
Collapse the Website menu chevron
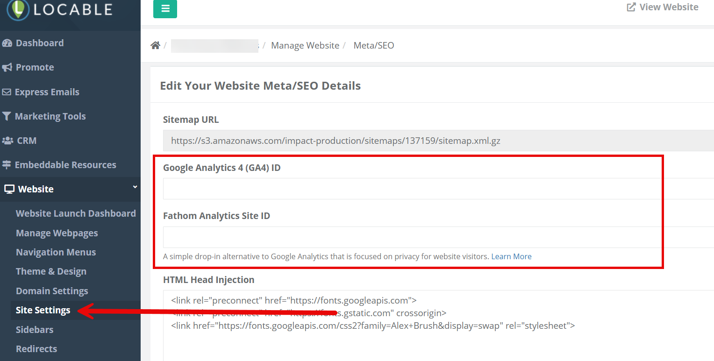coord(135,187)
